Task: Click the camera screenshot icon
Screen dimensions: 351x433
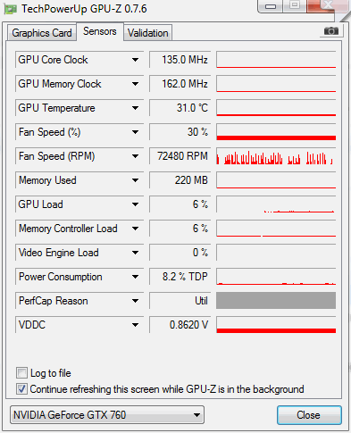Action: pos(331,30)
